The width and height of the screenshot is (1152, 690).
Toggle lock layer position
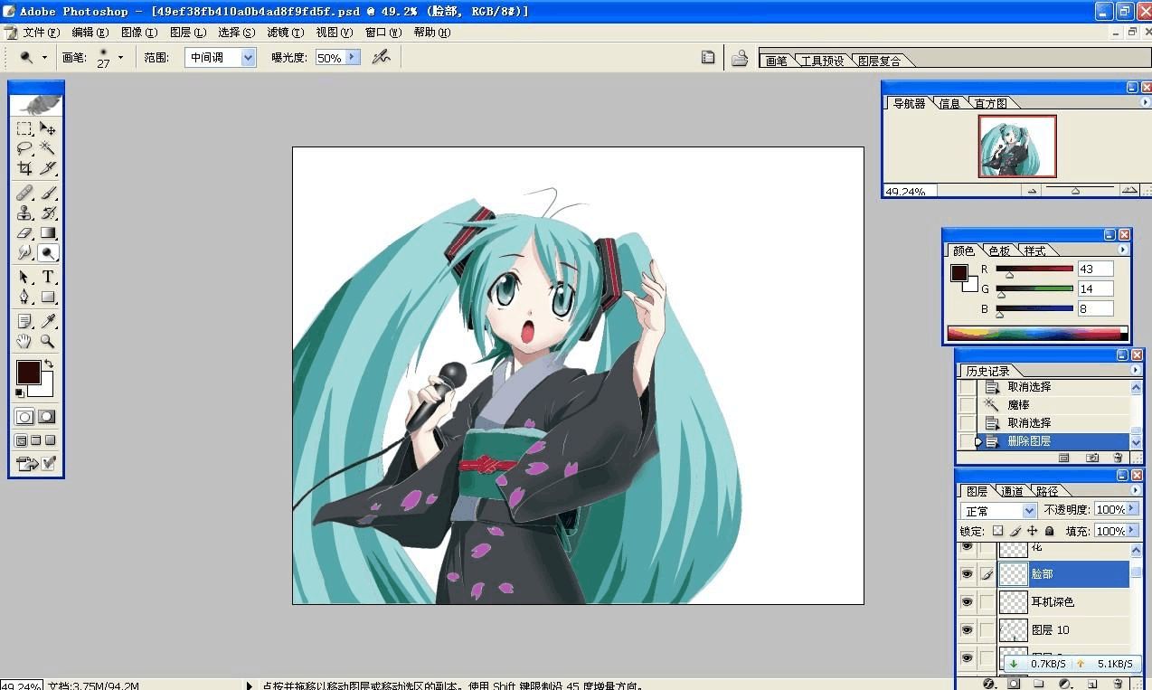1033,531
